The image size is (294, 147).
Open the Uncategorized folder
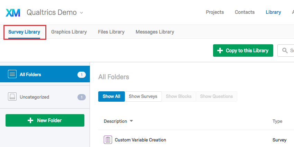(45, 97)
